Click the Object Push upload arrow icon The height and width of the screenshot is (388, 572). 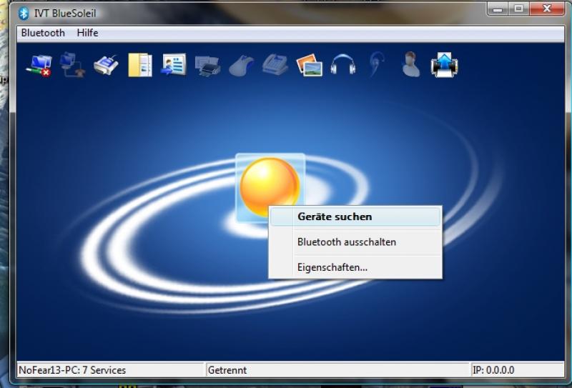[444, 65]
